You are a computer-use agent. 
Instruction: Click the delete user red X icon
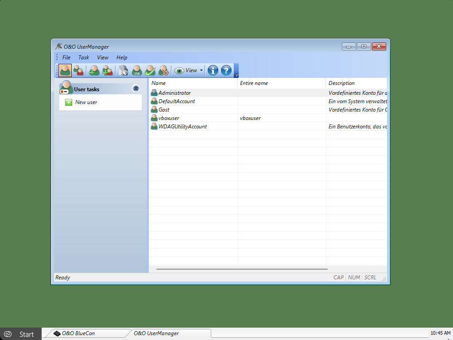[164, 70]
